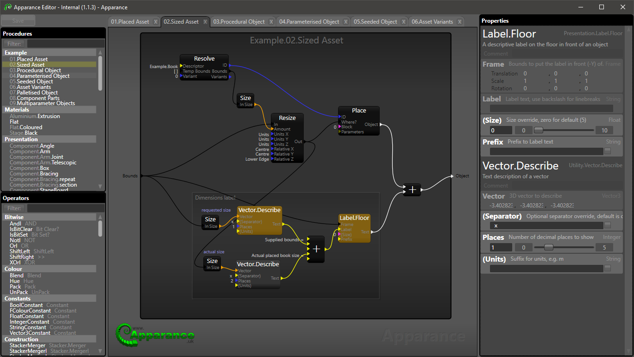Click the plus merge node feeding Object output
Image resolution: width=634 pixels, height=357 pixels.
[412, 190]
